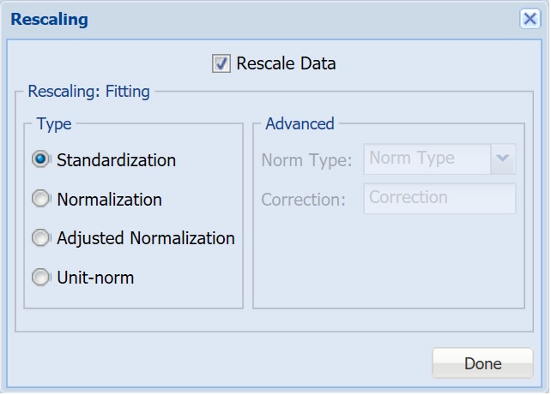Screen dimensions: 551x395
Task: Focus the Correction input field
Action: pyautogui.click(x=440, y=198)
